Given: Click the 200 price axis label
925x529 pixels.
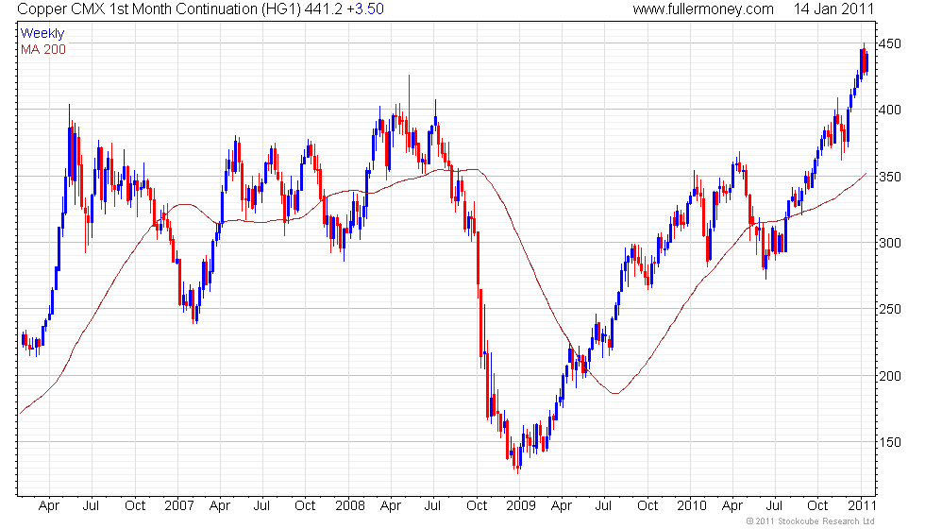Looking at the screenshot, I should click(889, 376).
